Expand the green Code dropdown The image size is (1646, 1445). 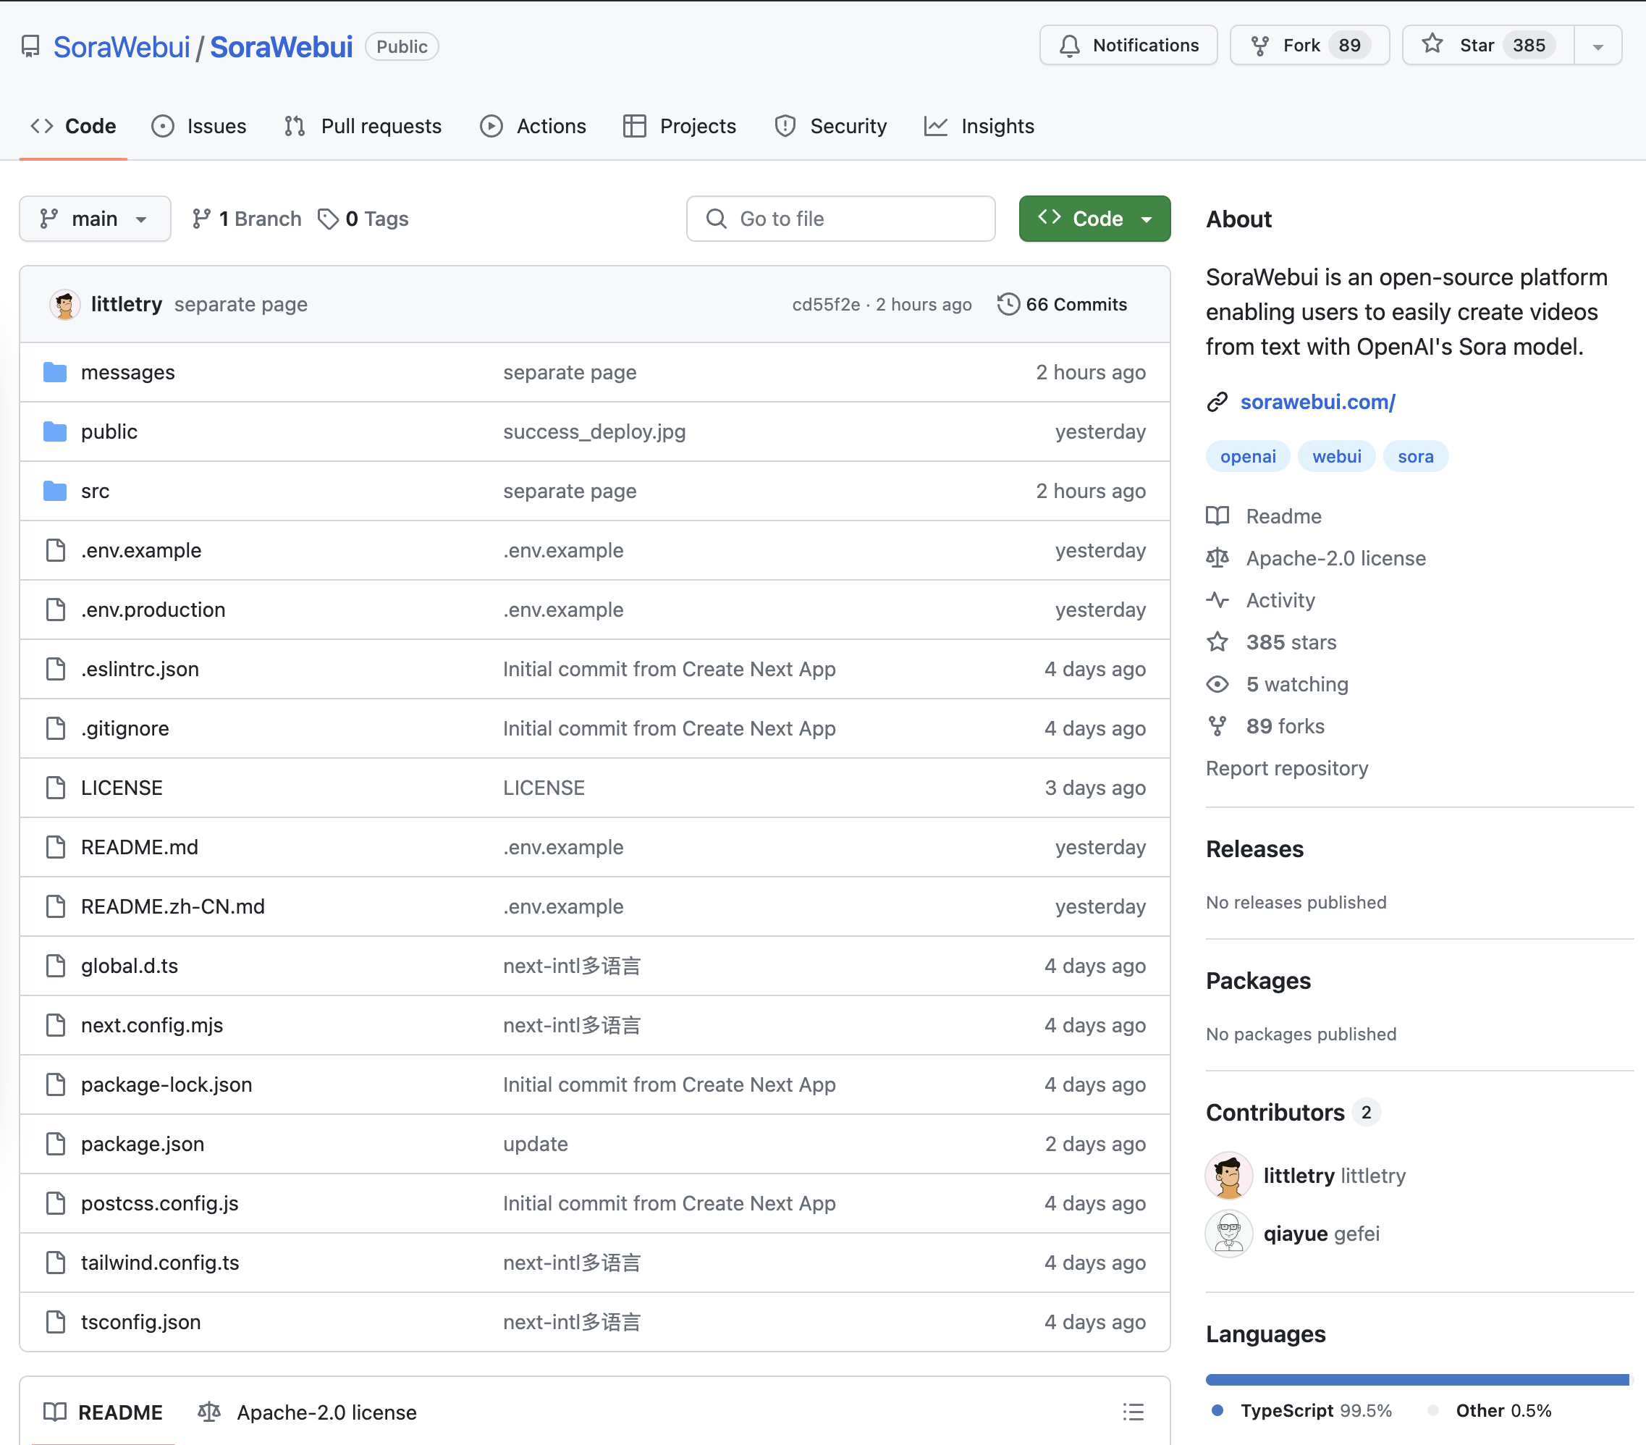pos(1094,219)
